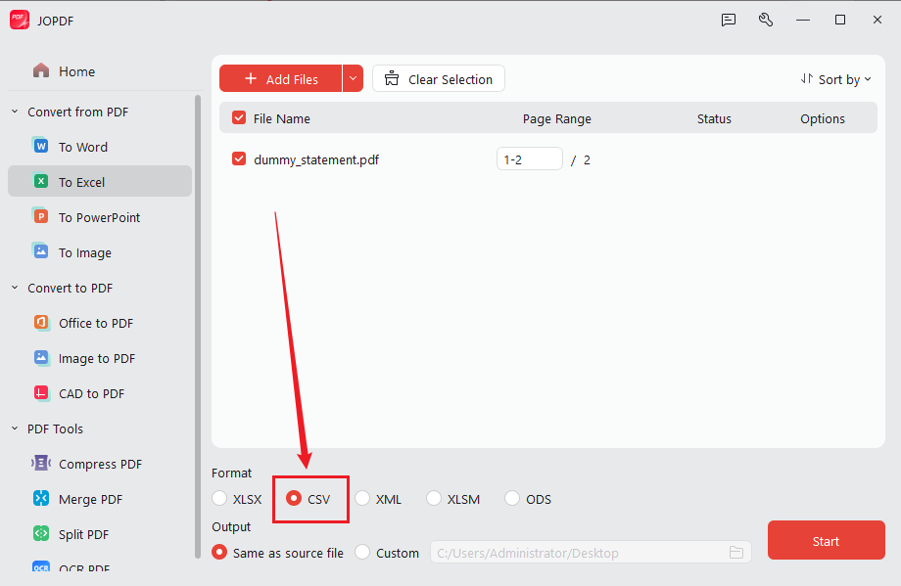Click the Image to PDF icon
This screenshot has height=586, width=901.
(41, 358)
